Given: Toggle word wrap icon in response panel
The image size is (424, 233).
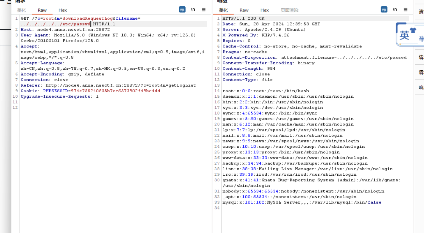Looking at the screenshot, I should [x=384, y=10].
